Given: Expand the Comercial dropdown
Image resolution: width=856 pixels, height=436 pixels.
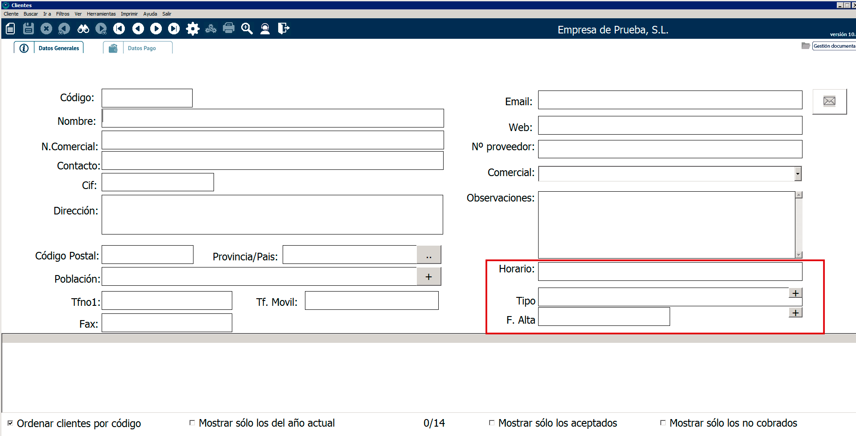Looking at the screenshot, I should (x=798, y=174).
